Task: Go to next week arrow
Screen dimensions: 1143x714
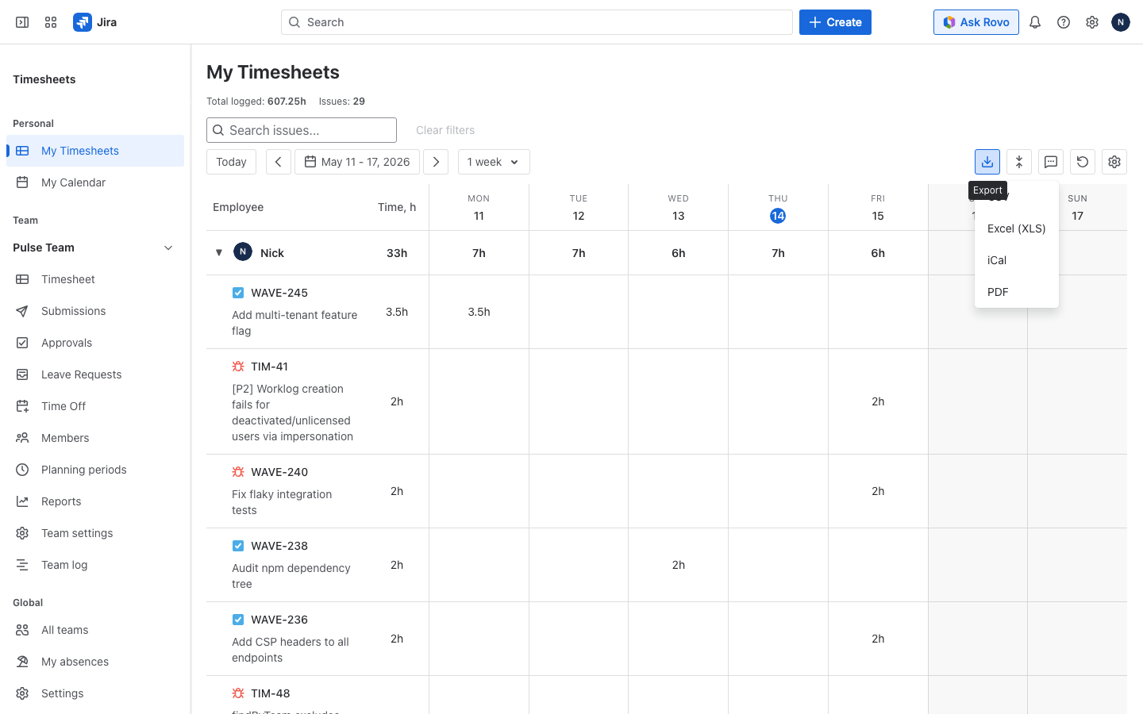Action: [436, 162]
